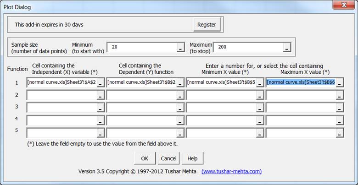Click Function 4 Minimum X range selector icon
358x185 pixels.
pyautogui.click(x=260, y=120)
